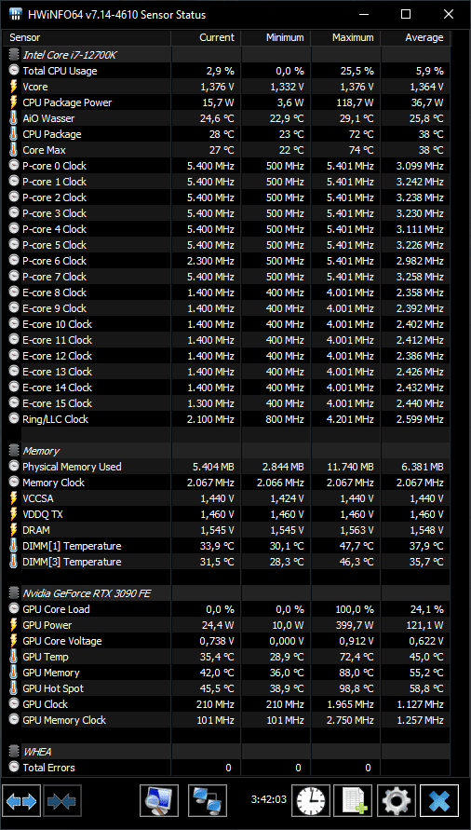The image size is (471, 830).
Task: Click the 3:42:03 elapsed time display
Action: coord(269,799)
